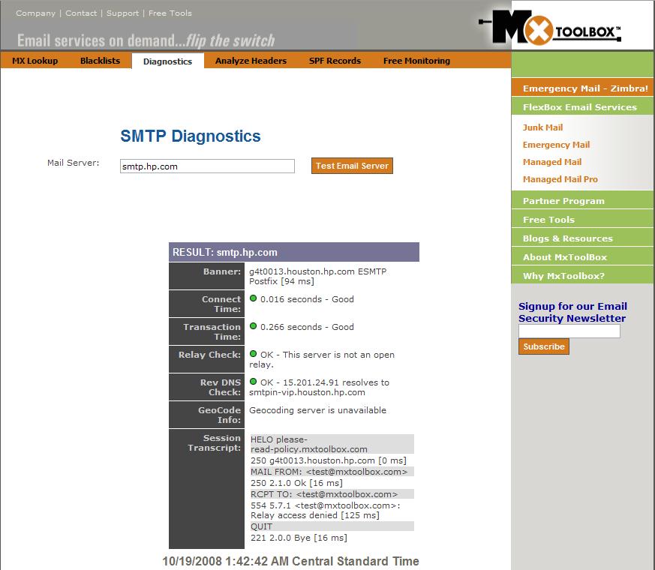Click green status dot beside Connect Time
The image size is (655, 570).
[x=253, y=298]
